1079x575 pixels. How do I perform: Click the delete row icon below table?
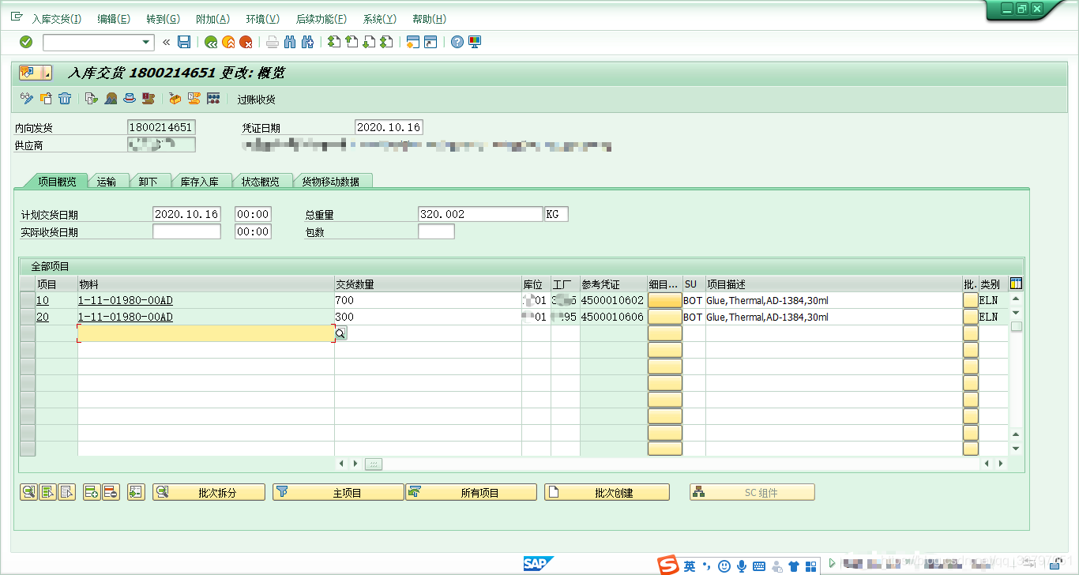coord(111,492)
